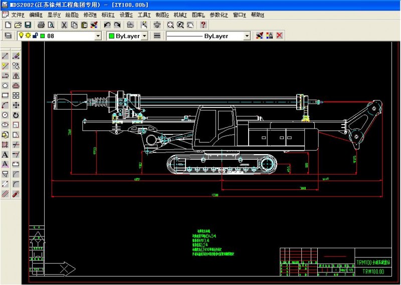The height and width of the screenshot is (285, 401).
Task: Open the 标注 (Dimension) menu
Action: (x=108, y=15)
